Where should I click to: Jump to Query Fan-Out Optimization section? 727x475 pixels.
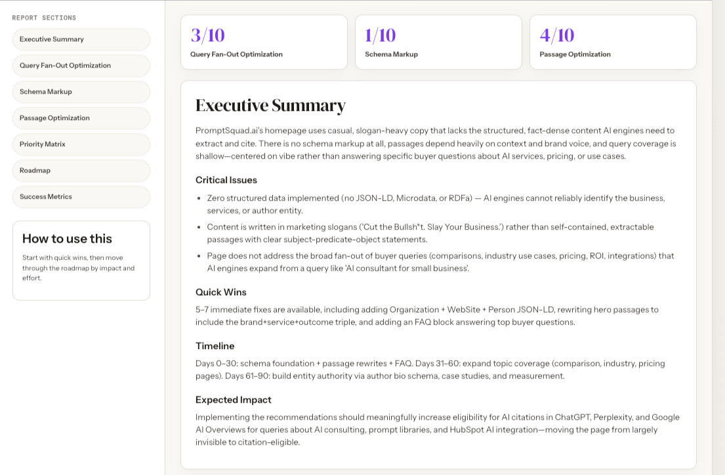point(81,66)
